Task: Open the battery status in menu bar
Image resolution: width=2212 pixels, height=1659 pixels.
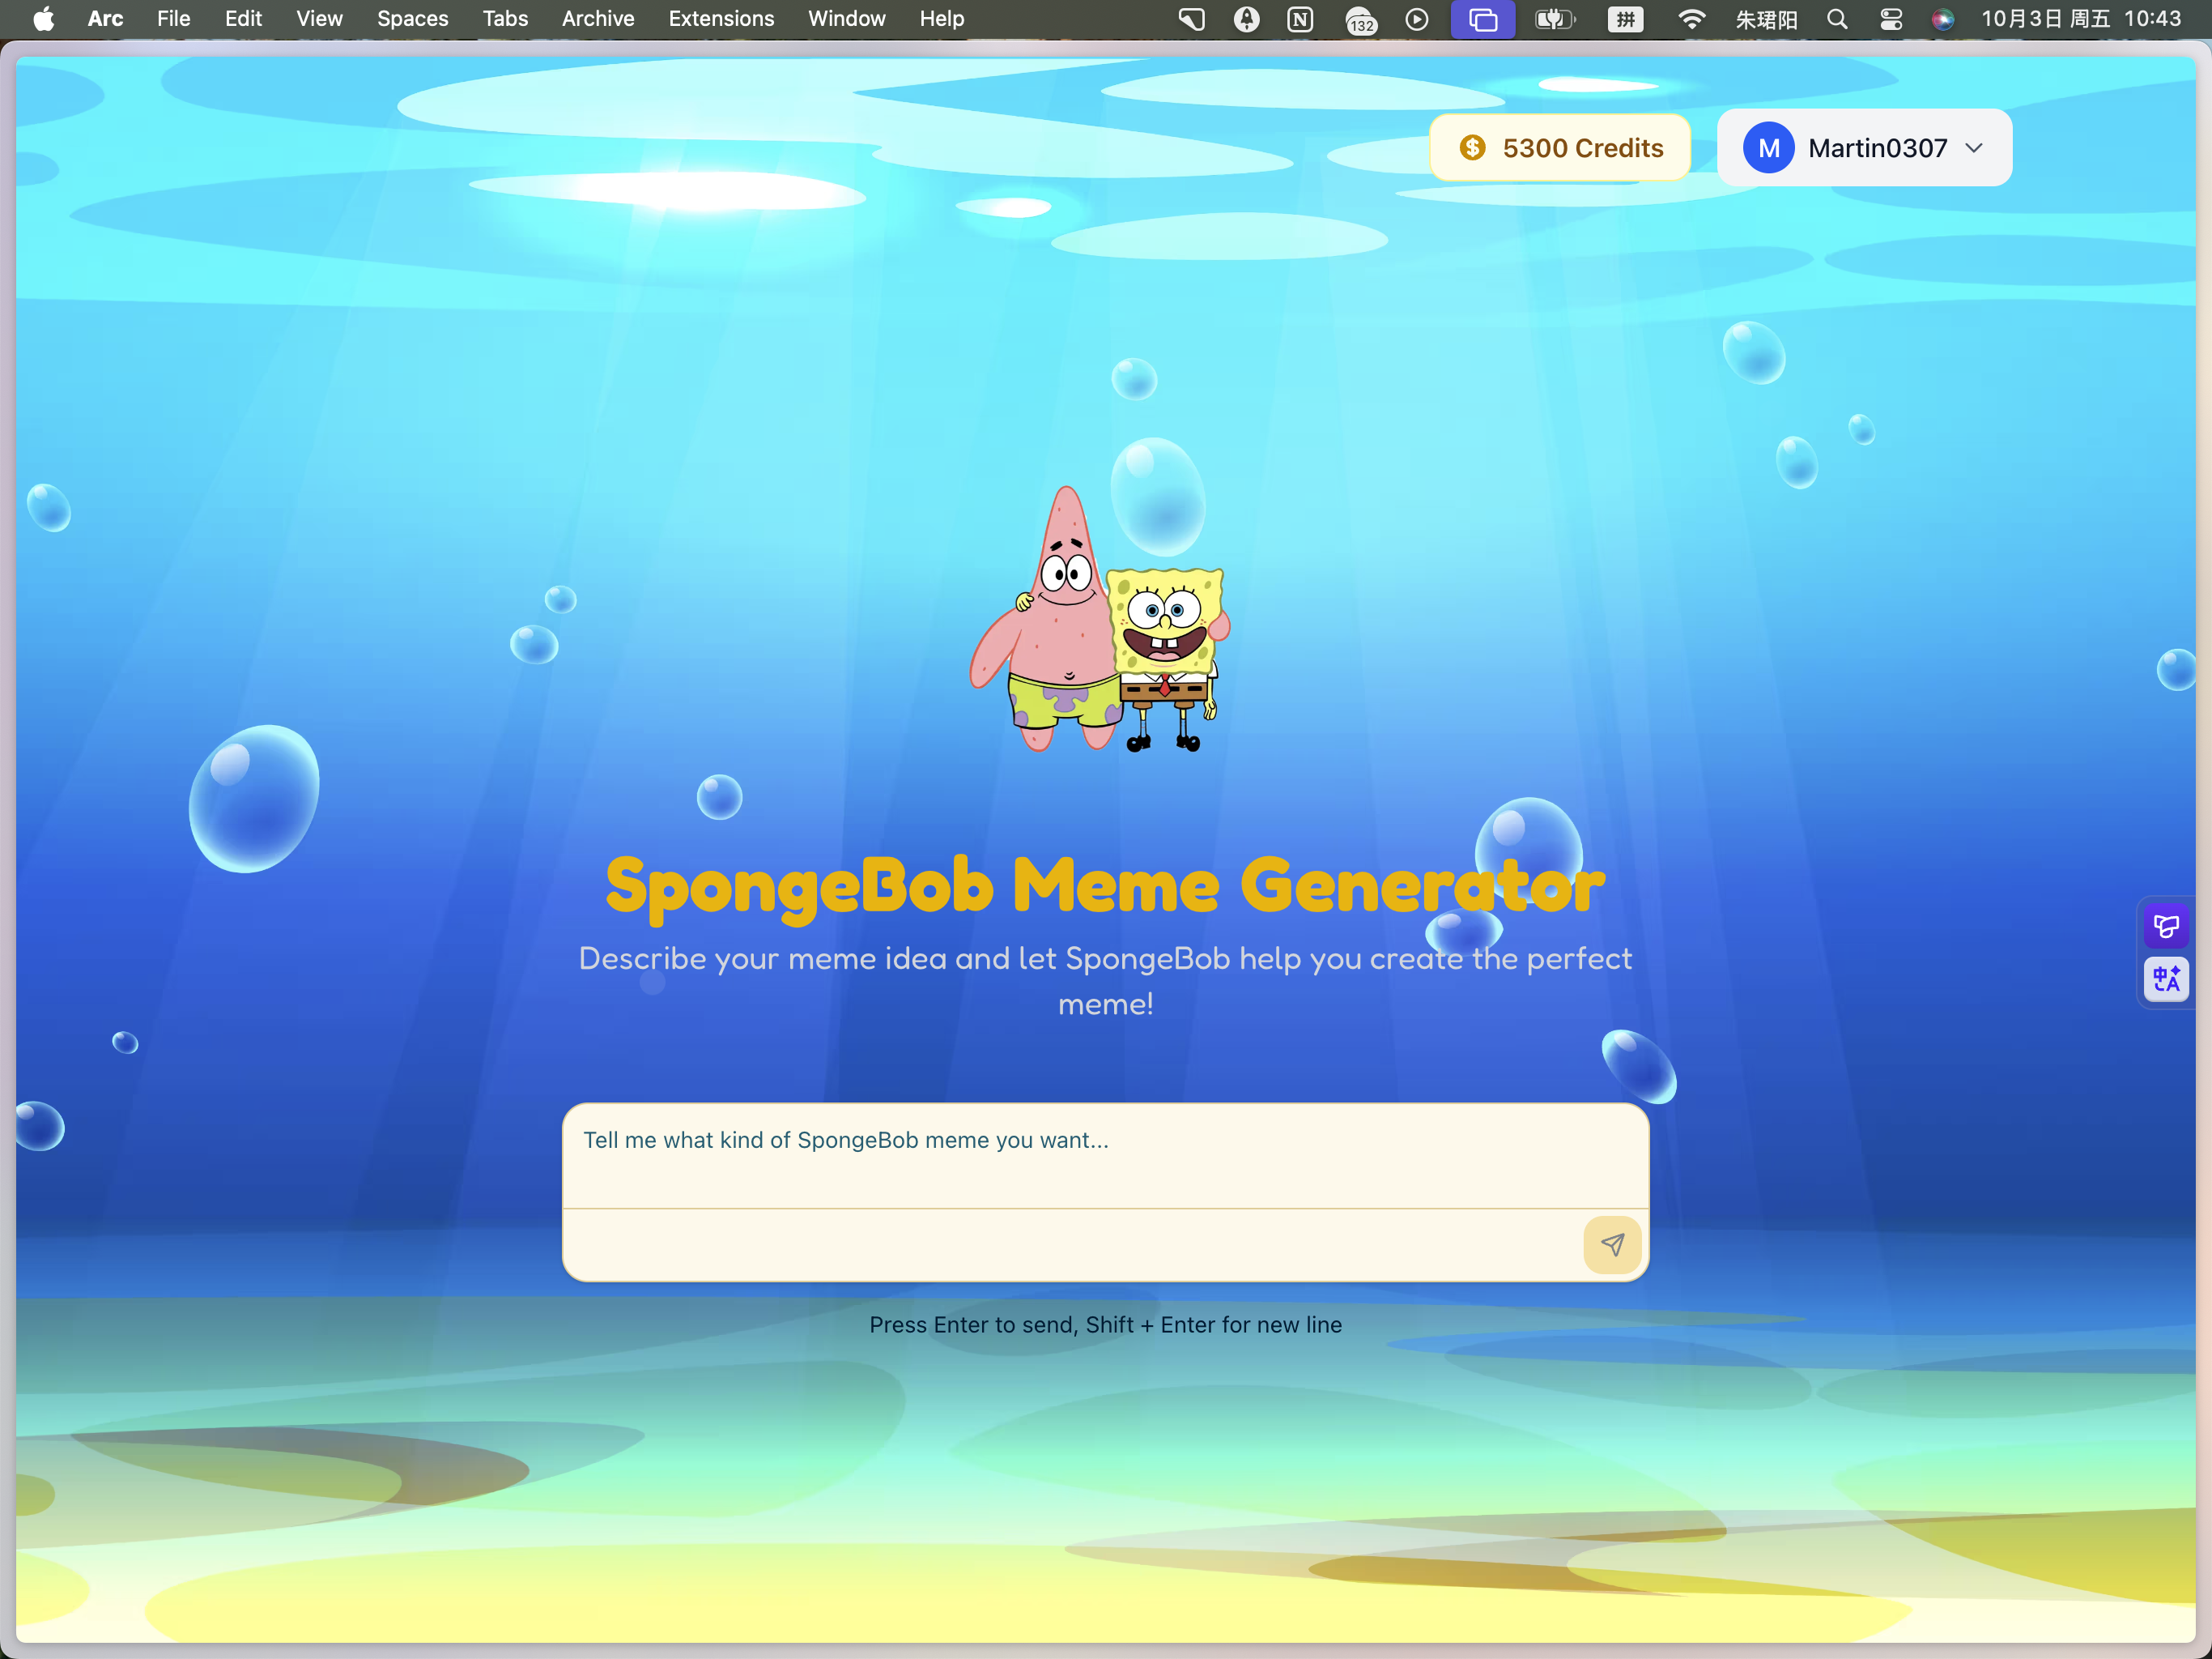Action: tap(1555, 19)
